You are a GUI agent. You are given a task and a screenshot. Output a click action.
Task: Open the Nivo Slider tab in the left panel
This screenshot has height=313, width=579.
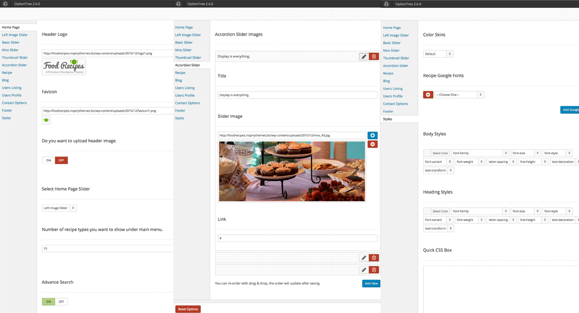[10, 50]
